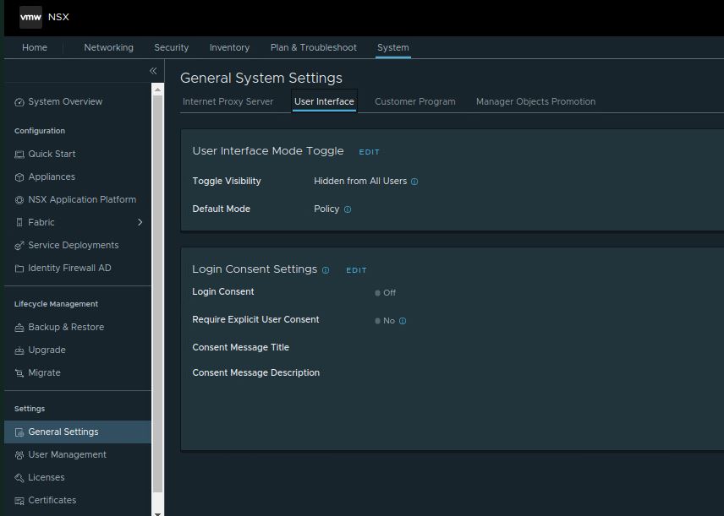This screenshot has width=724, height=516.
Task: Click the Hidden from All Users value
Action: [360, 182]
